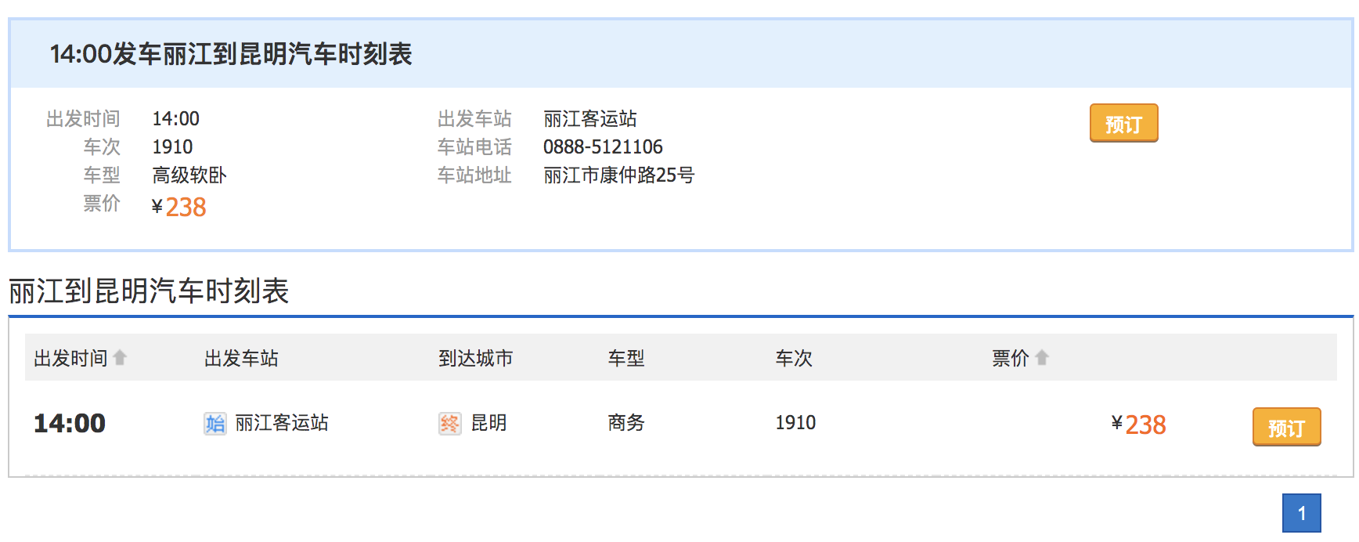This screenshot has height=542, width=1359.
Task: Click the 车型 column header
Action: pos(626,359)
